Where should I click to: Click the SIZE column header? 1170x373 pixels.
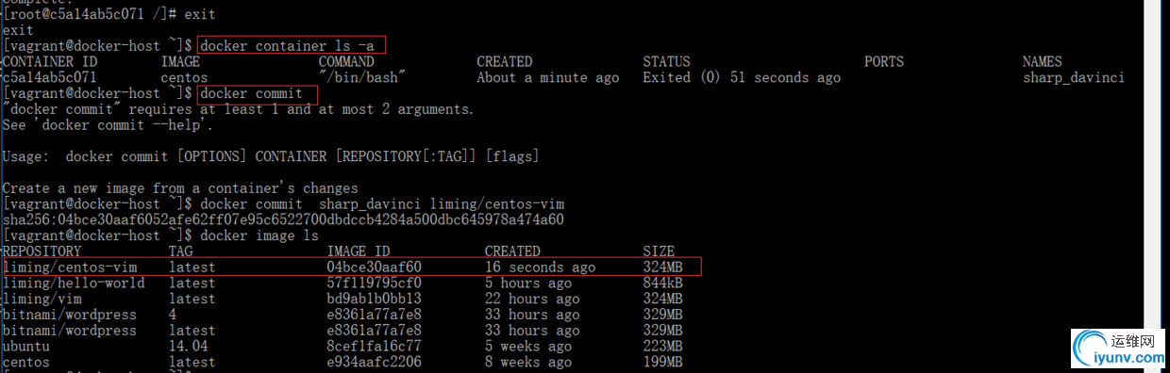click(659, 251)
